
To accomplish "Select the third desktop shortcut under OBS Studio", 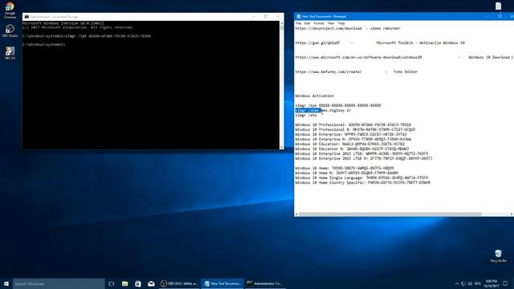I will (10, 53).
